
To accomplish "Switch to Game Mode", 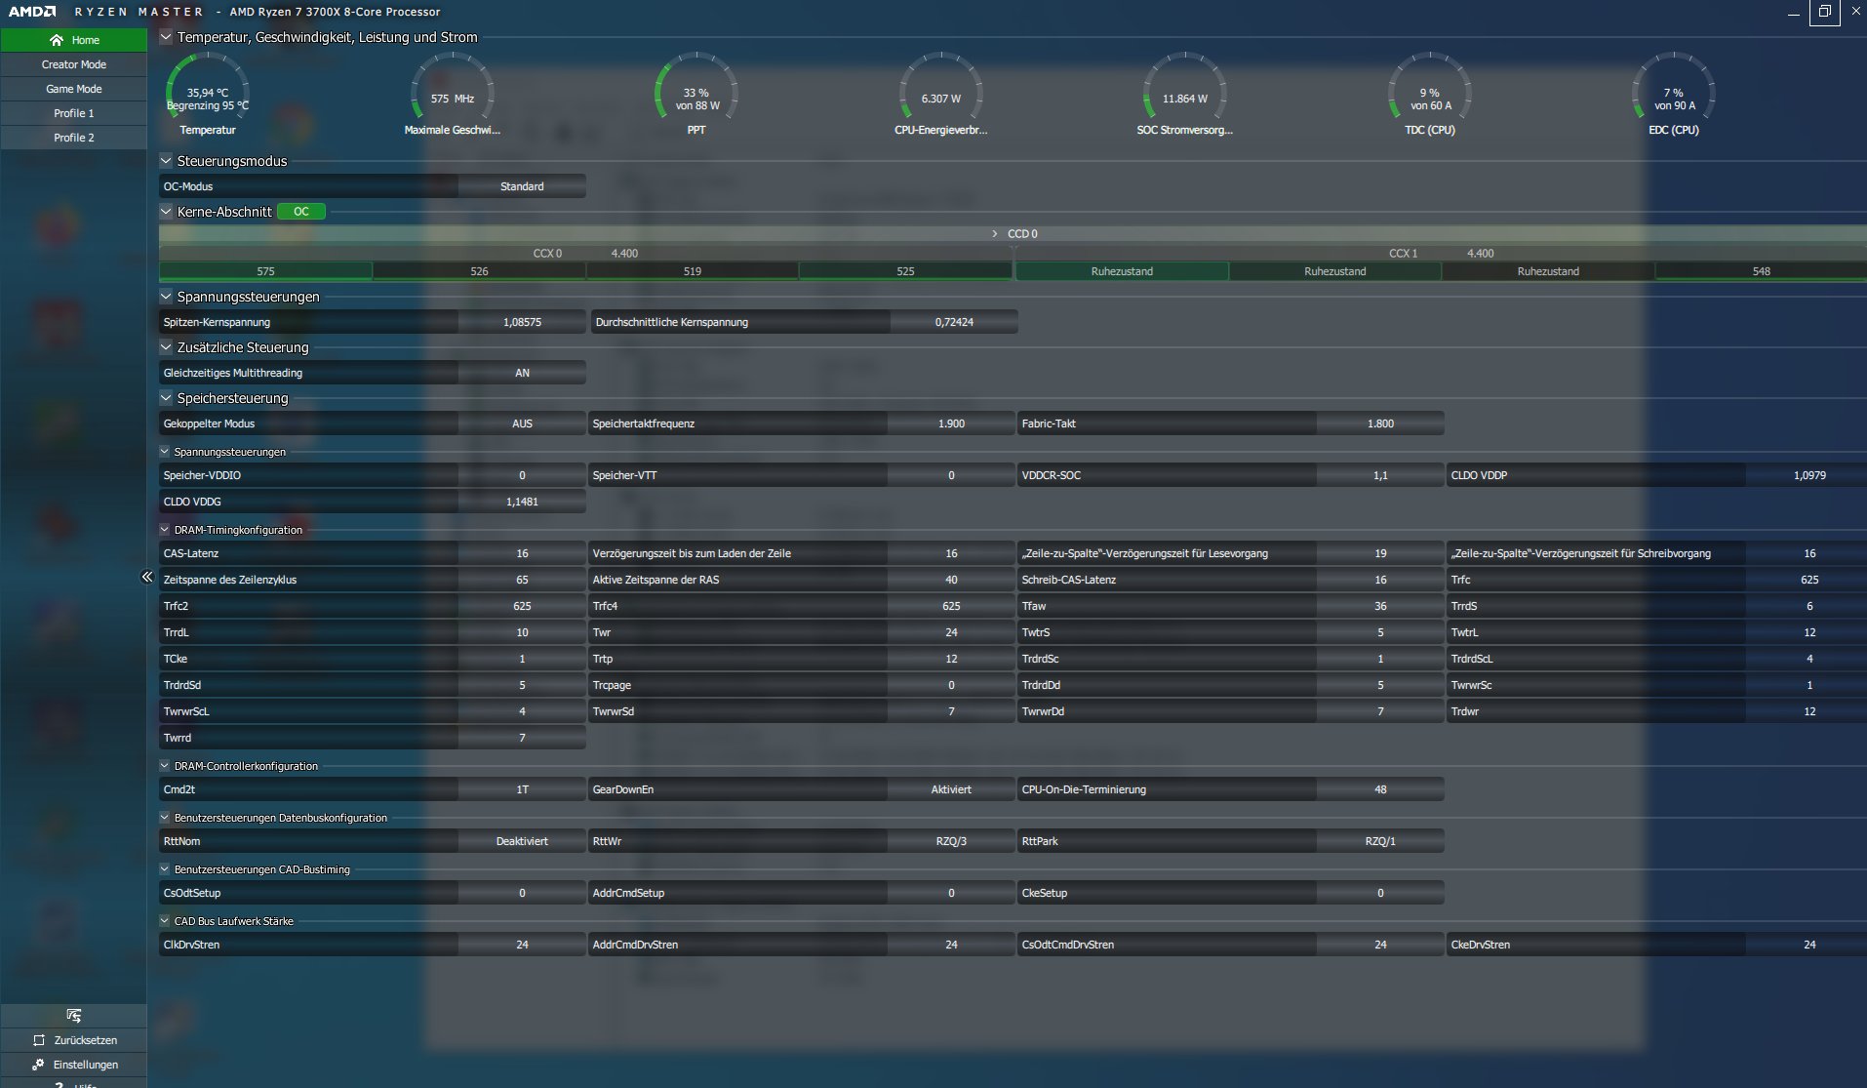I will [74, 89].
